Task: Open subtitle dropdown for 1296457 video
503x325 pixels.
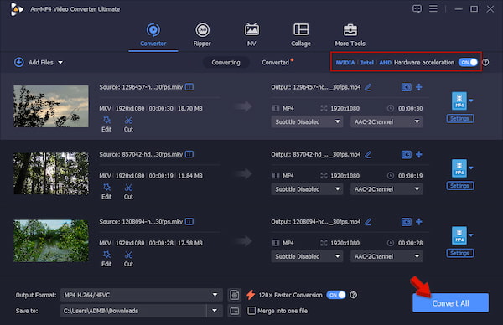Action: point(307,121)
